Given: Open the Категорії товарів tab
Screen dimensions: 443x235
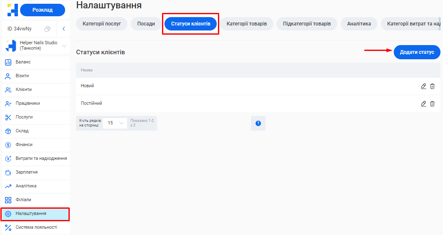Looking at the screenshot, I should tap(247, 24).
